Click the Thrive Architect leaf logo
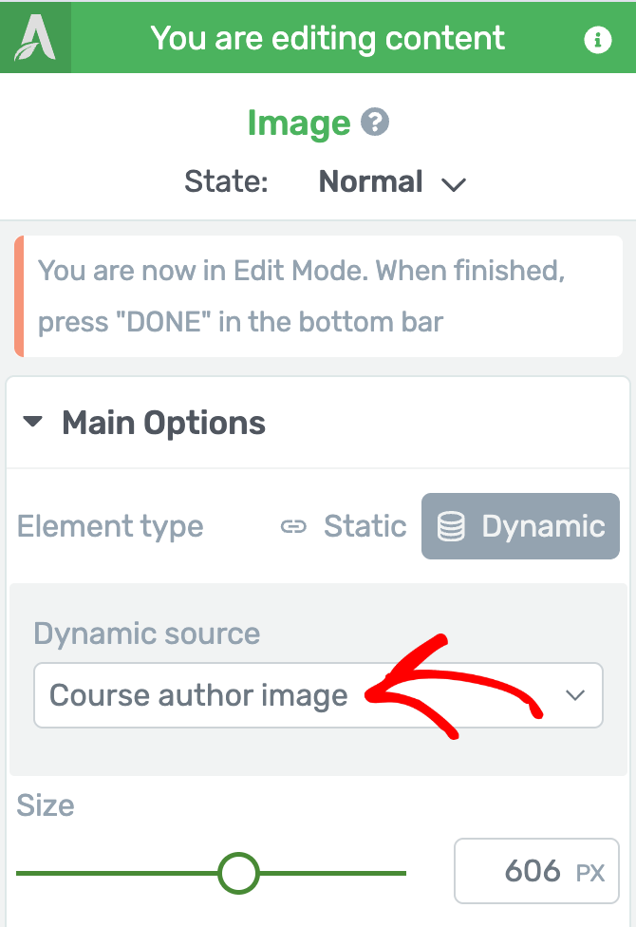This screenshot has width=636, height=927. pos(35,37)
